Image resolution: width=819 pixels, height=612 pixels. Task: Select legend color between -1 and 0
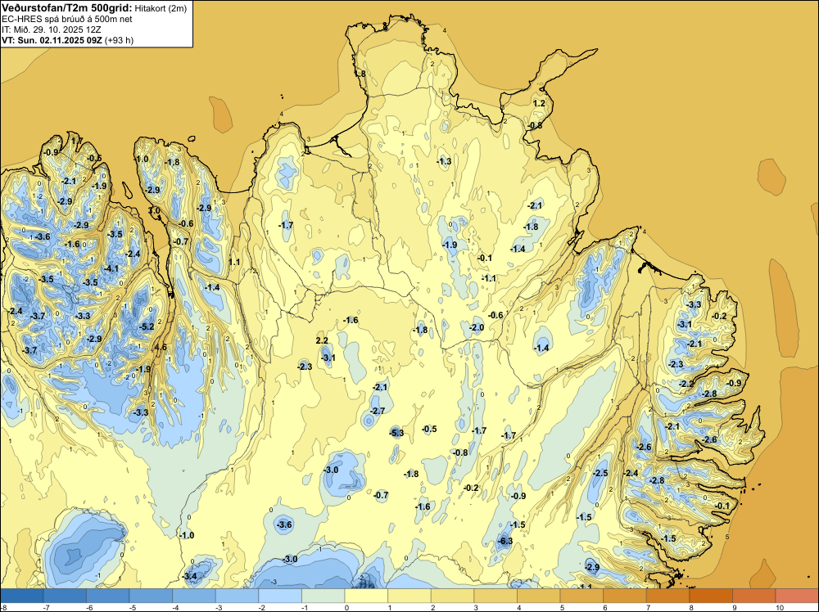point(324,596)
